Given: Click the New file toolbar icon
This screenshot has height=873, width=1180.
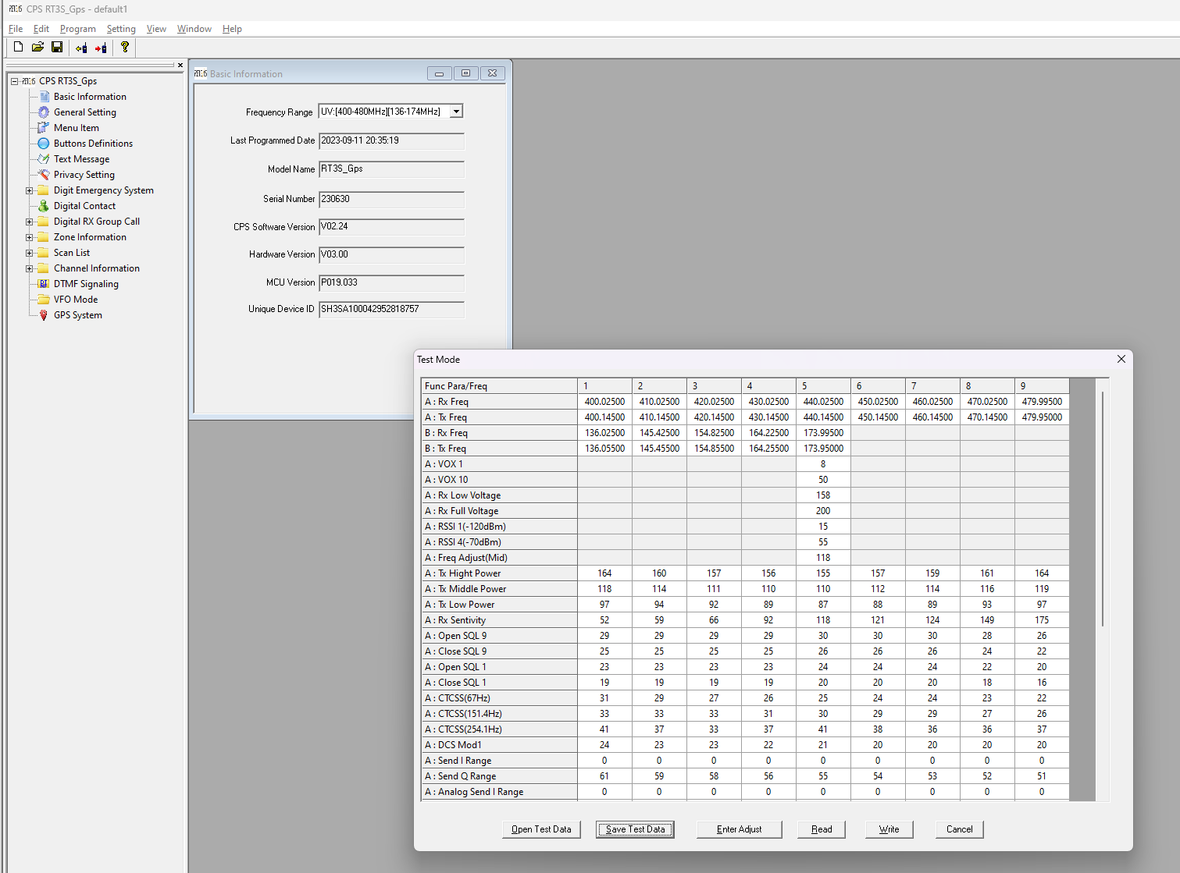Looking at the screenshot, I should [x=19, y=48].
